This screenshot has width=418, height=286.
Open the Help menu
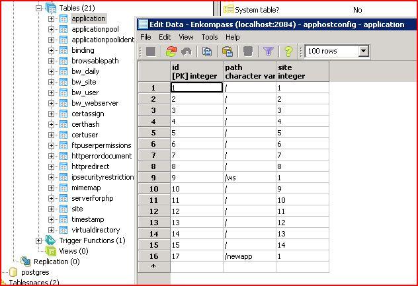pyautogui.click(x=232, y=37)
